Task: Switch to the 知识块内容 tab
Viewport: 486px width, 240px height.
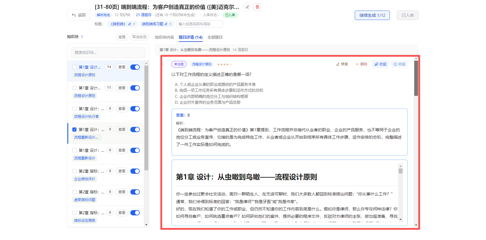Action: [164, 37]
